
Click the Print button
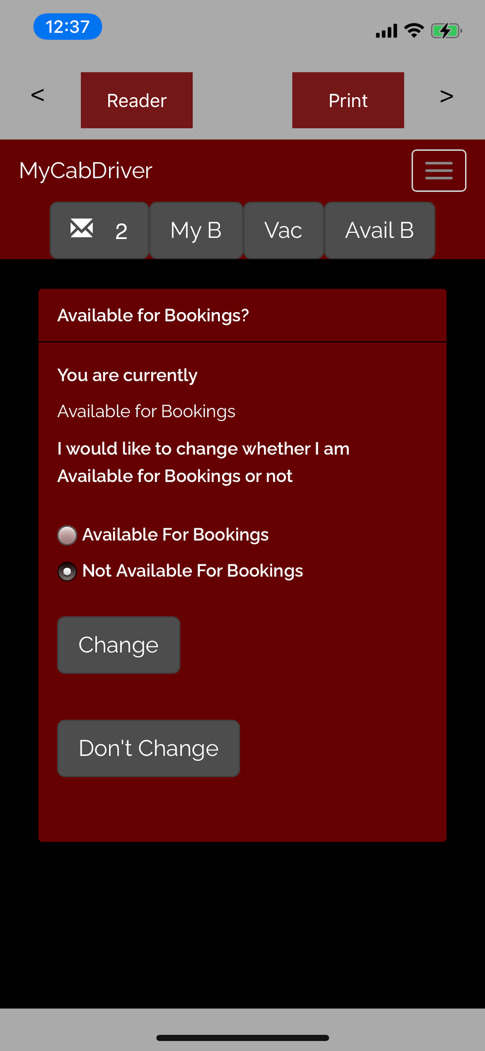coord(348,100)
